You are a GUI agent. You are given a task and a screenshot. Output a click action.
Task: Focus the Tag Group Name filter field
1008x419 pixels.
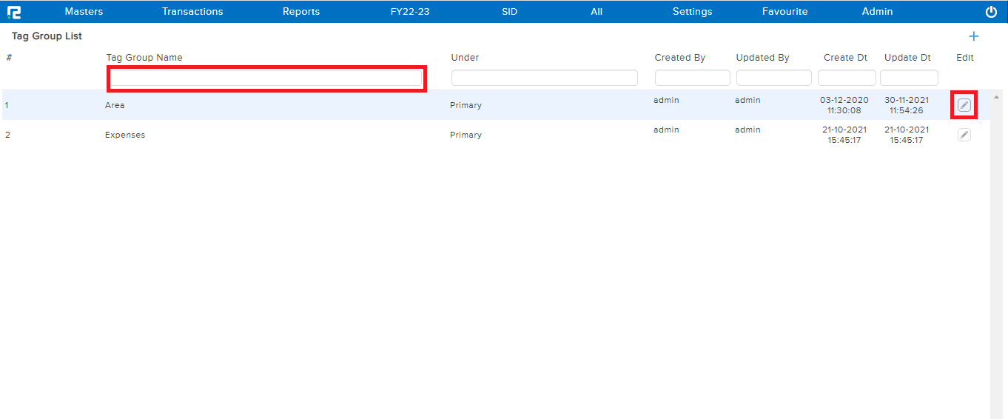point(266,78)
